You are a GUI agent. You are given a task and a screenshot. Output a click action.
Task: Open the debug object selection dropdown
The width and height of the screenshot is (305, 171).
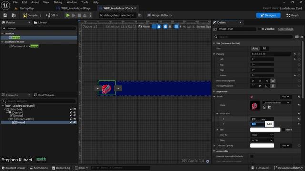coord(117,15)
